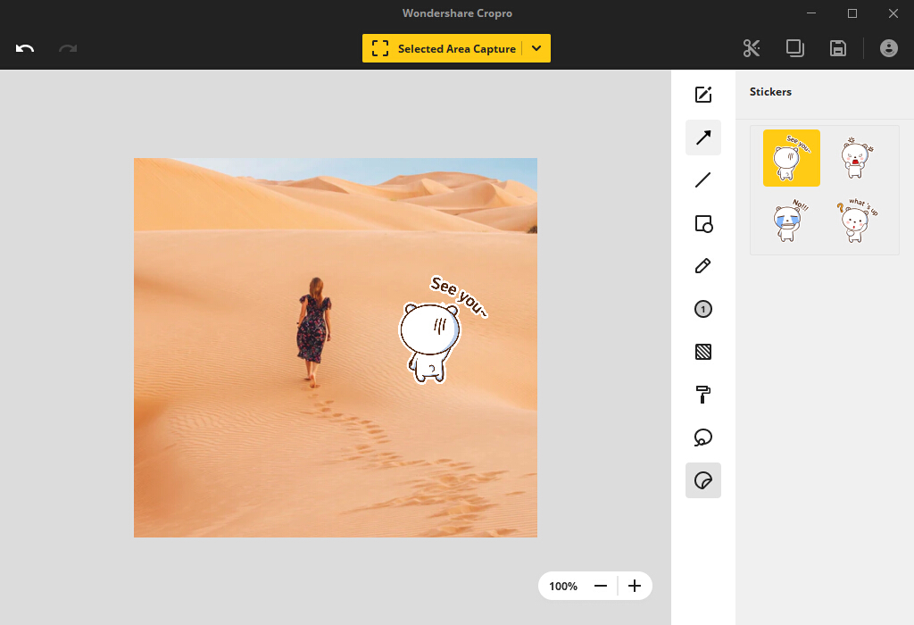This screenshot has height=625, width=914.
Task: Select the numbered step marker tool
Action: click(x=703, y=309)
